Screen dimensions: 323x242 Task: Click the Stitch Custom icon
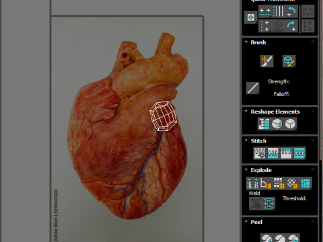(299, 153)
